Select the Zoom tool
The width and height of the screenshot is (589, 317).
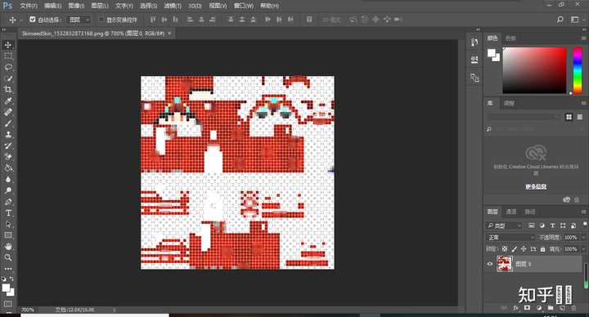[8, 257]
